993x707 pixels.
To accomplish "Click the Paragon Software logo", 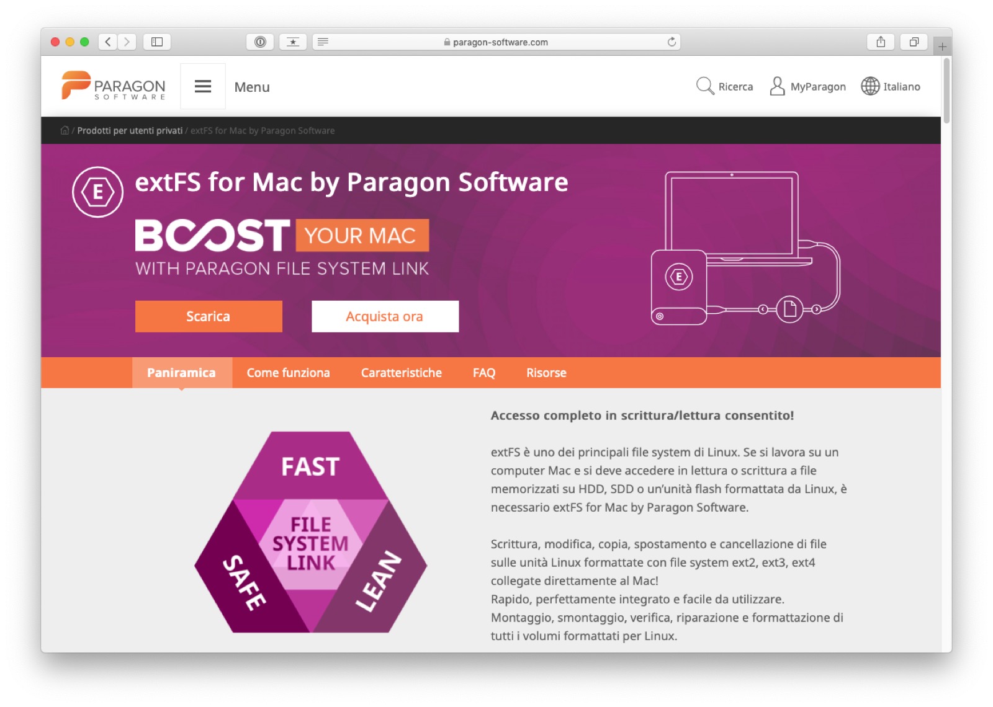I will pos(112,86).
